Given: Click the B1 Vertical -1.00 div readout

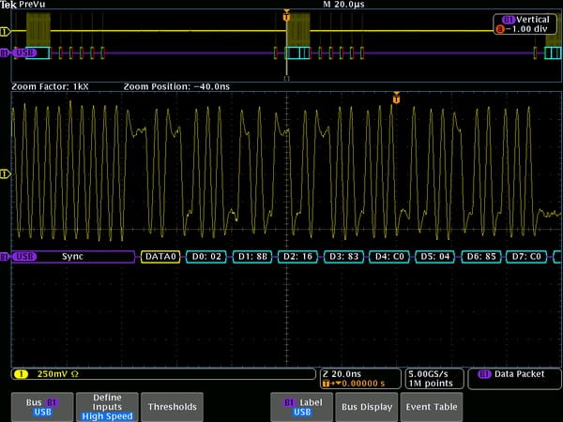Looking at the screenshot, I should [x=525, y=24].
